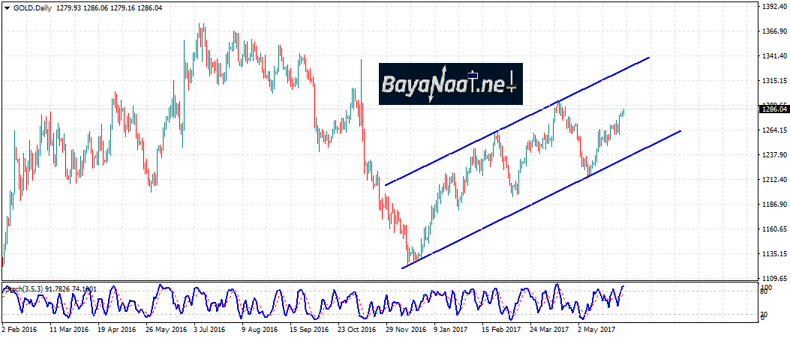Click the Stochastic 20 level label

click(x=765, y=314)
